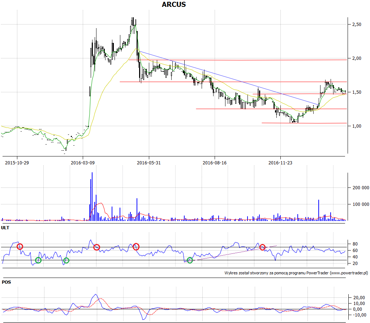Click the ULT indicator label
This screenshot has height=323, width=370.
pyautogui.click(x=5, y=228)
